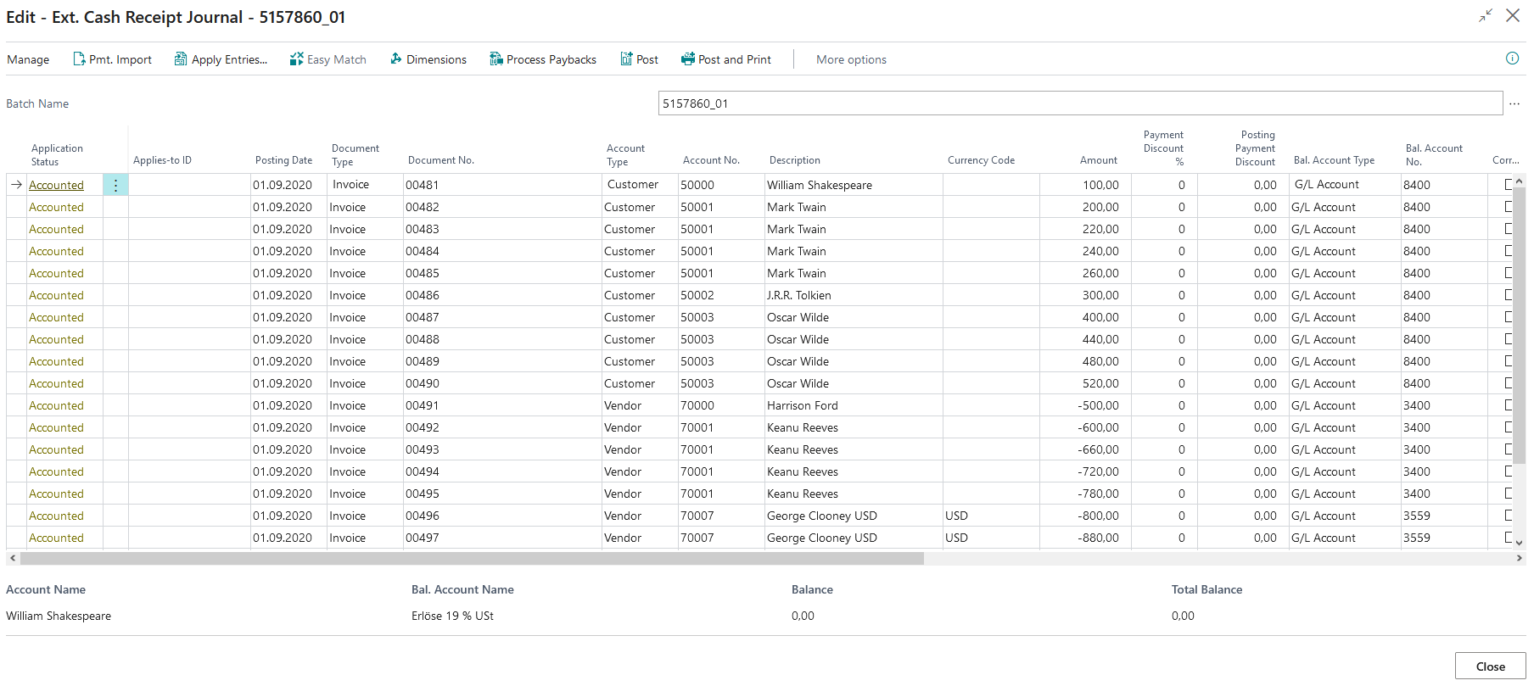Screen dimensions: 1534x686
Task: Select the William Shakespeare description cell
Action: coord(854,185)
